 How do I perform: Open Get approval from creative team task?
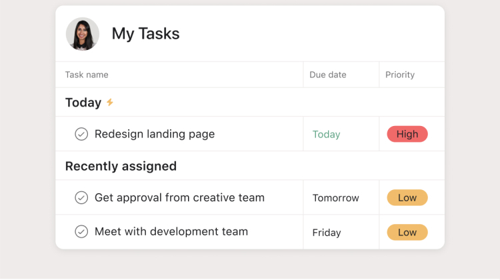[179, 198]
